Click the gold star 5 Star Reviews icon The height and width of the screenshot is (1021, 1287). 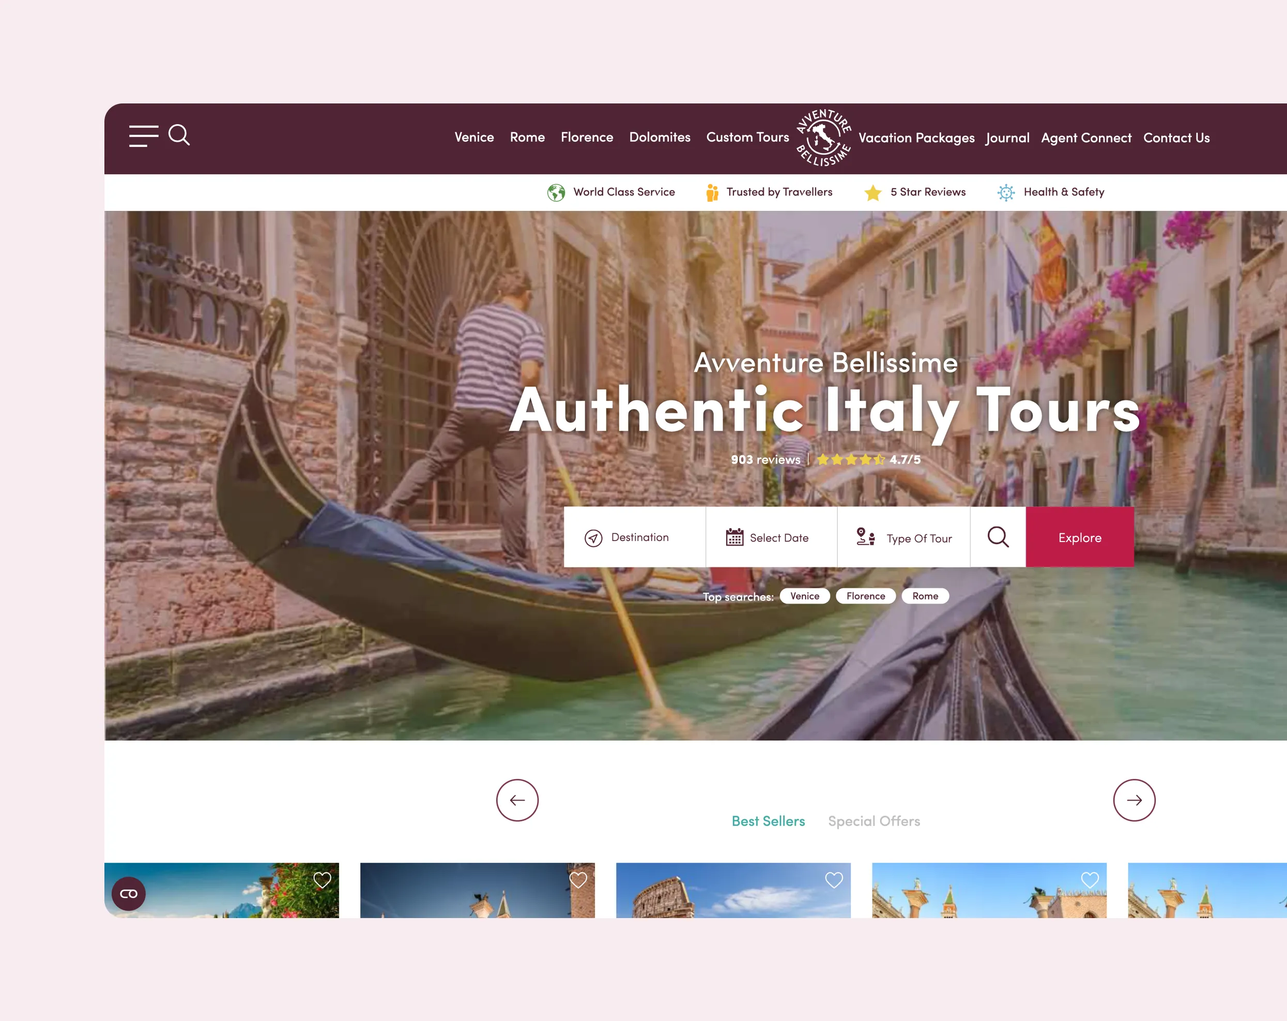pos(872,192)
